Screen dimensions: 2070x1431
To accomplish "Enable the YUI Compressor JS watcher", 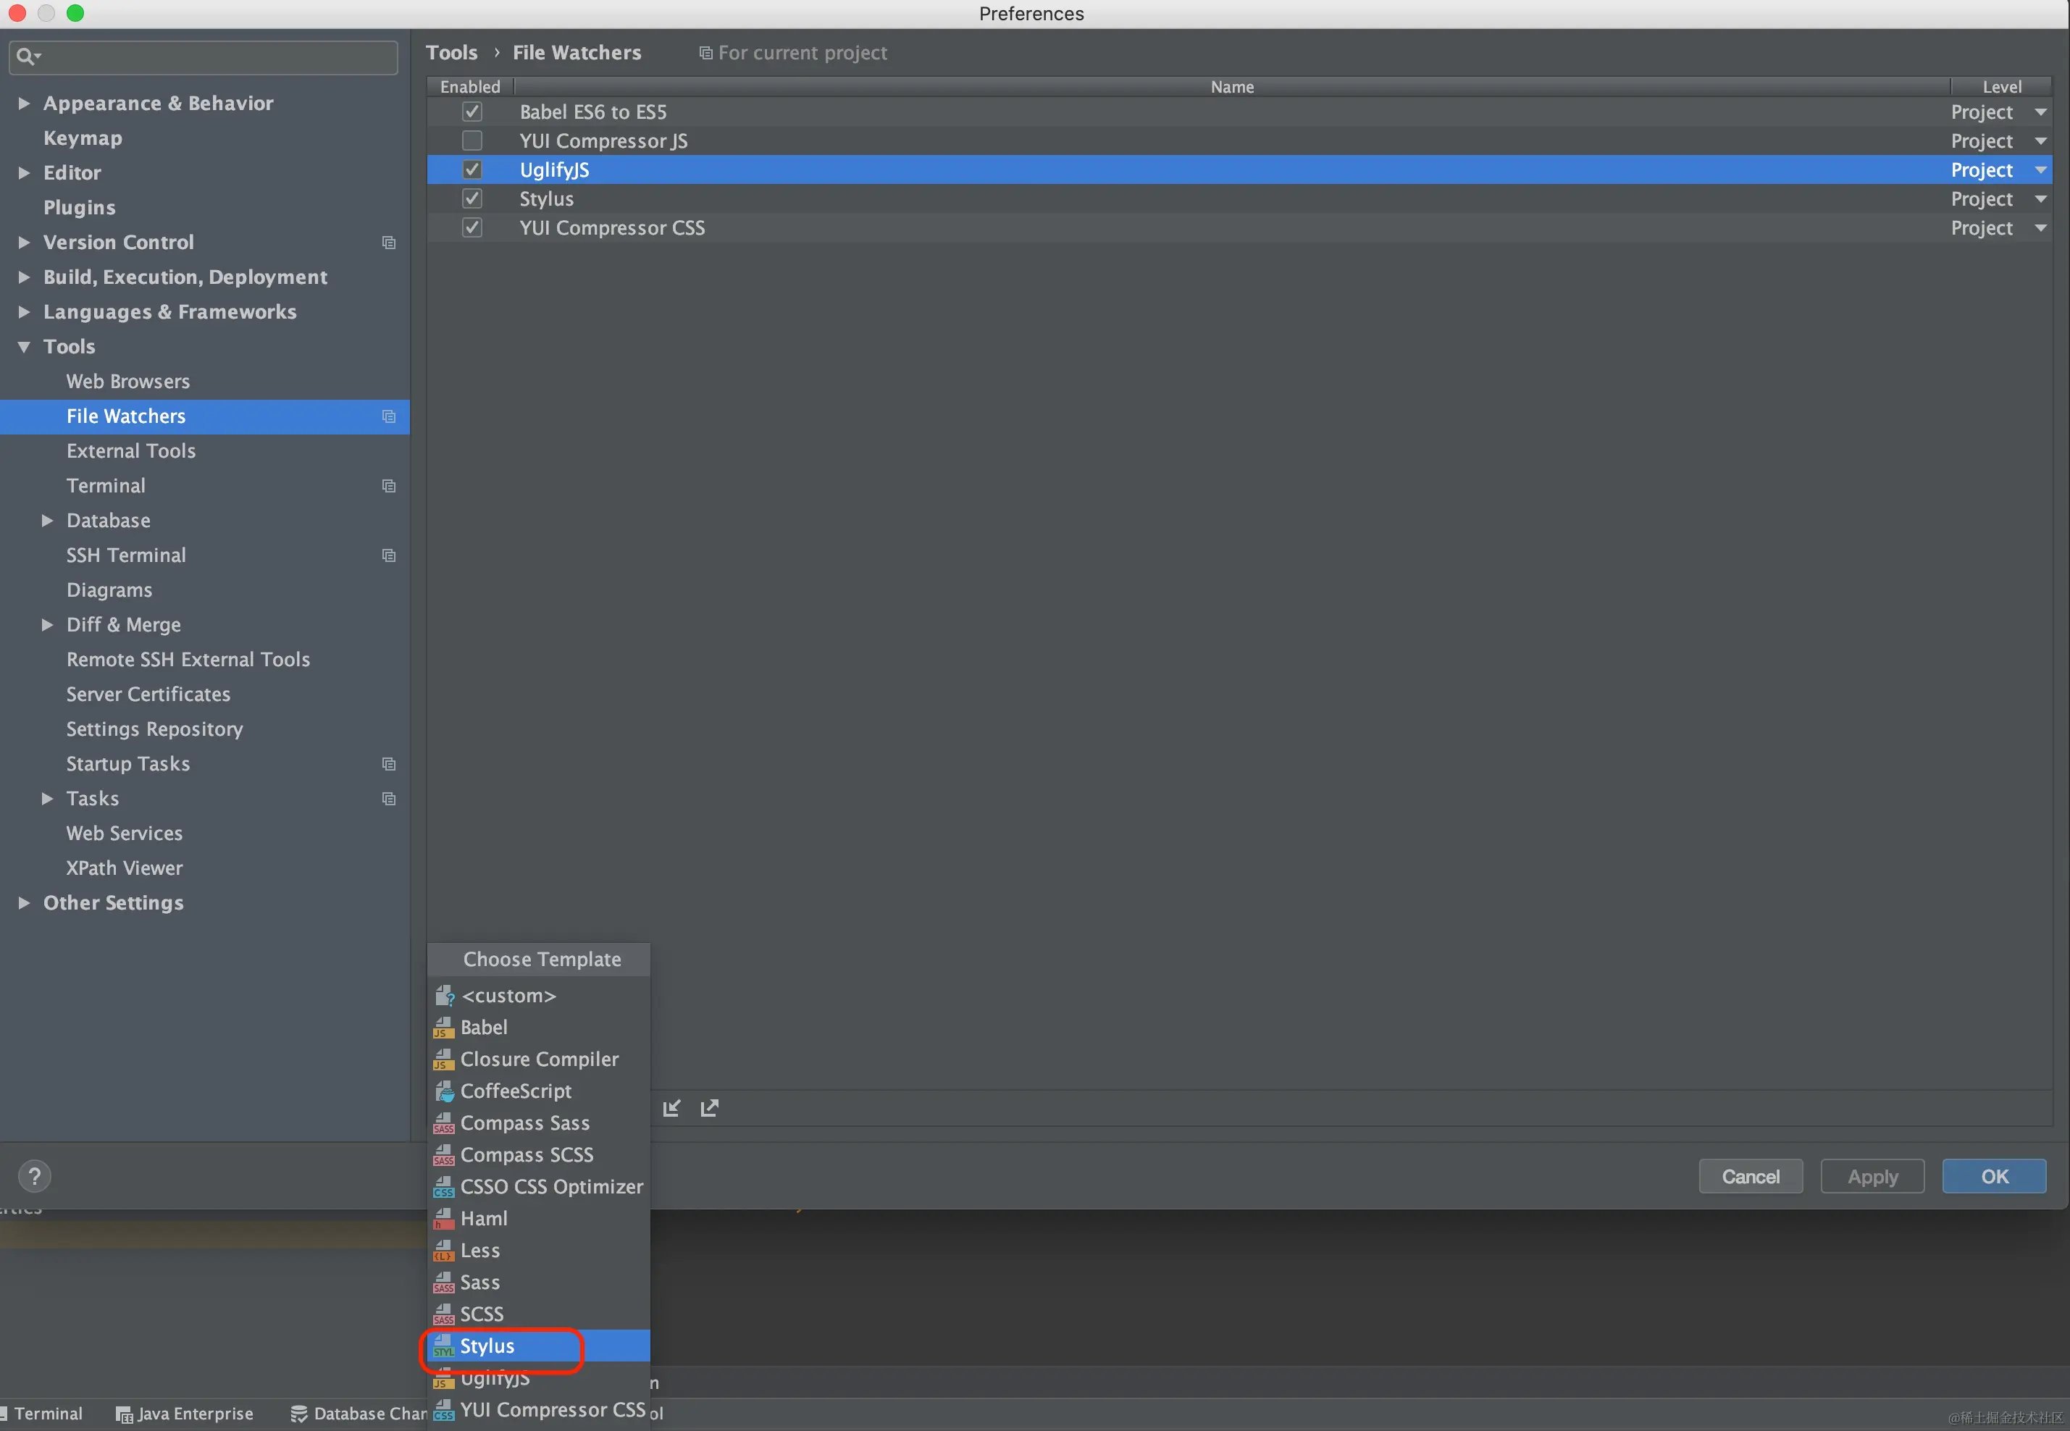I will tap(472, 140).
